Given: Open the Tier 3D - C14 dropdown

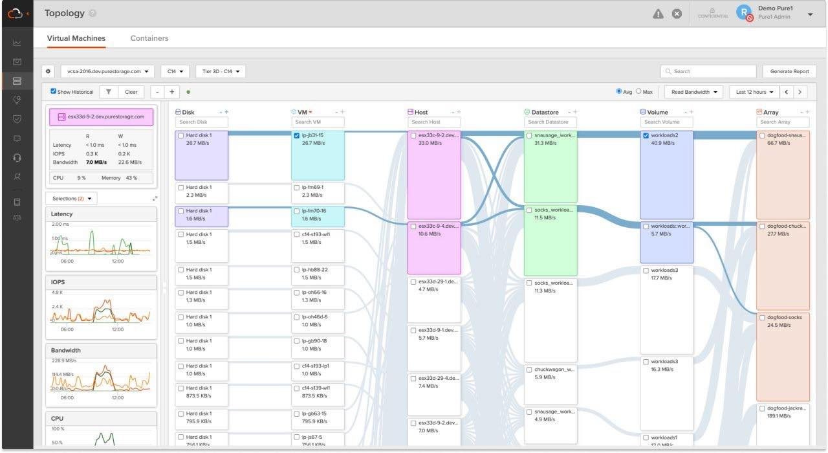Looking at the screenshot, I should point(220,71).
